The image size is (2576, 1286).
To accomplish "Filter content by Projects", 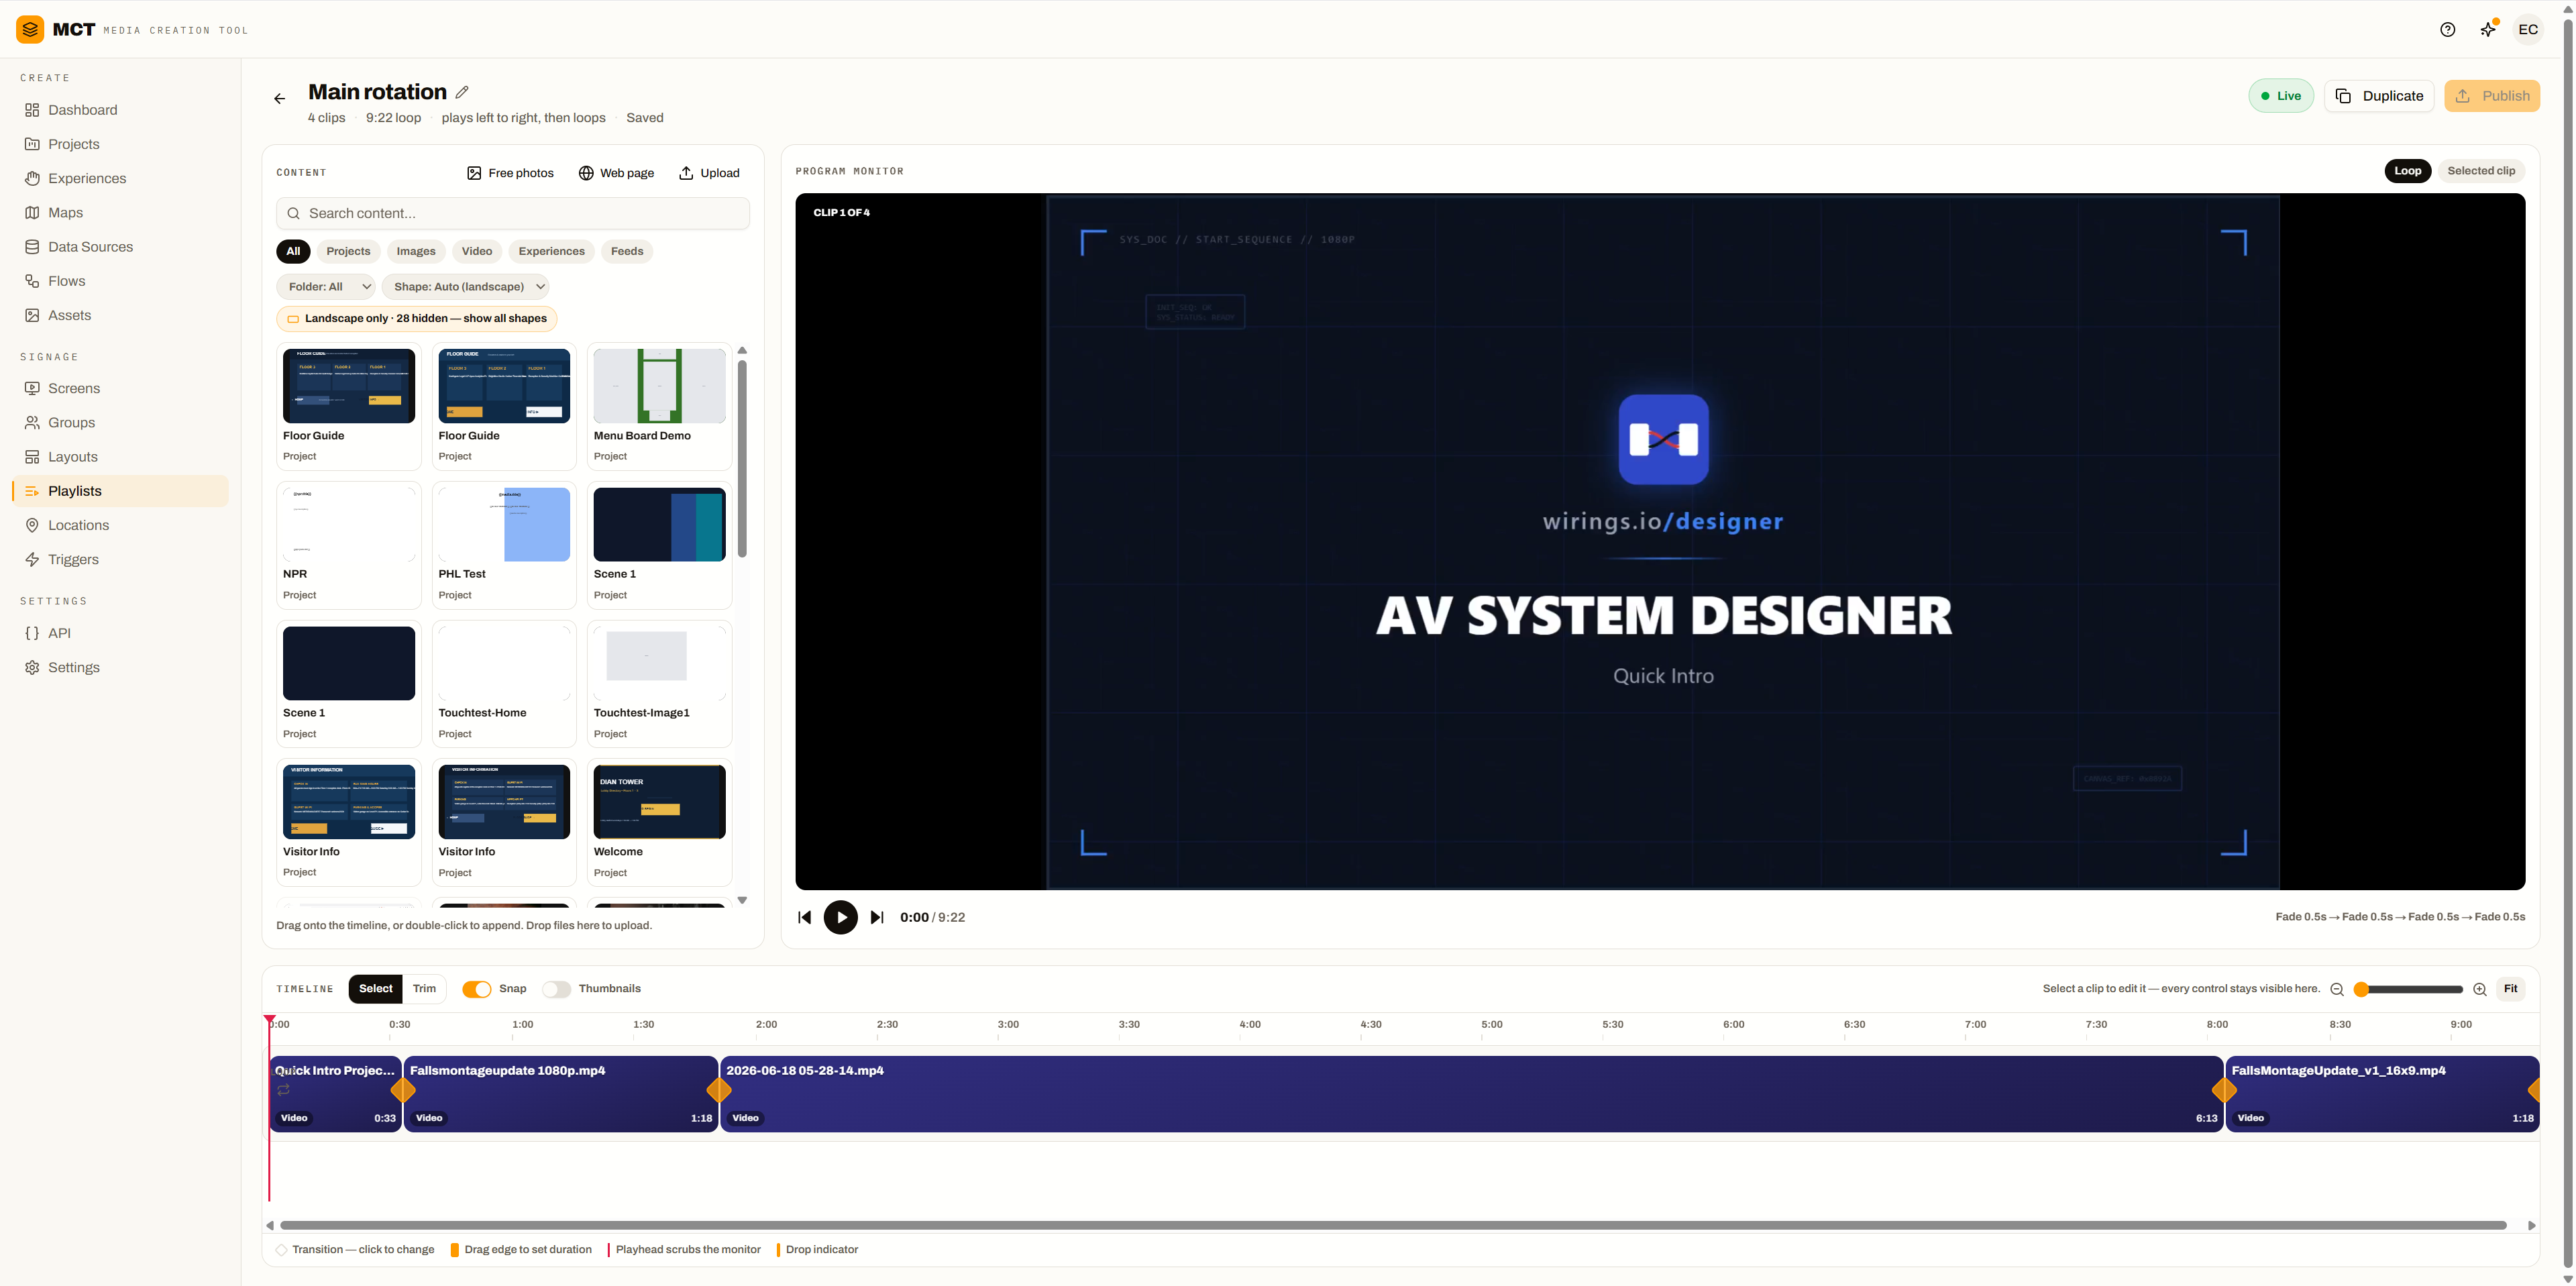I will click(x=348, y=251).
